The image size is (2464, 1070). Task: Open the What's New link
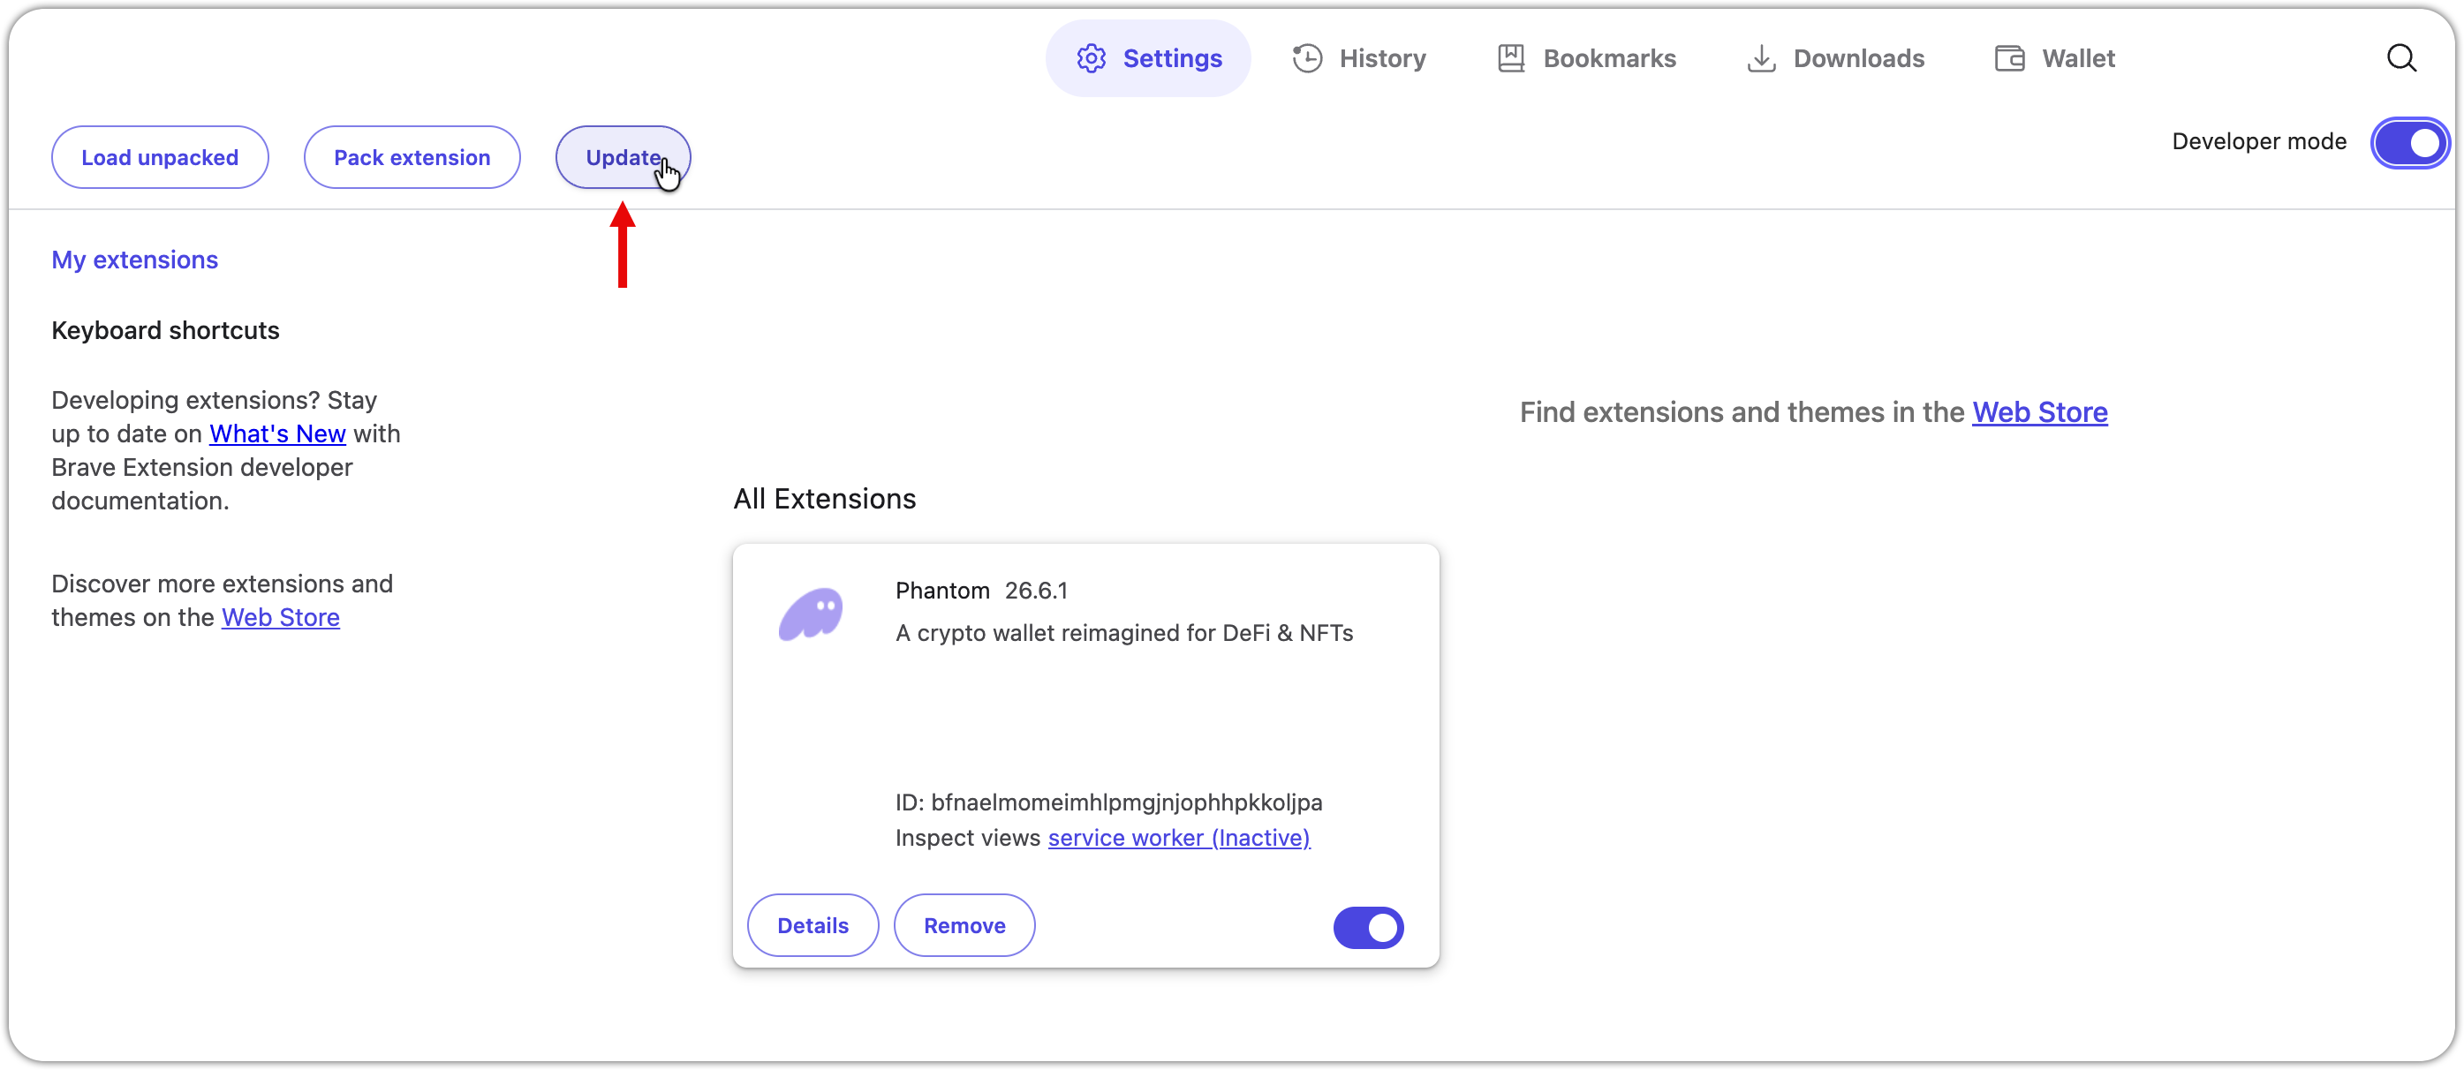pos(277,434)
